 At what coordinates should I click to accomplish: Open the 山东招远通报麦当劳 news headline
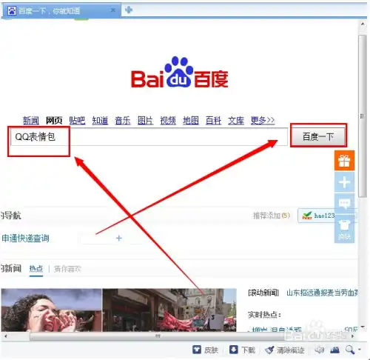coord(322,293)
